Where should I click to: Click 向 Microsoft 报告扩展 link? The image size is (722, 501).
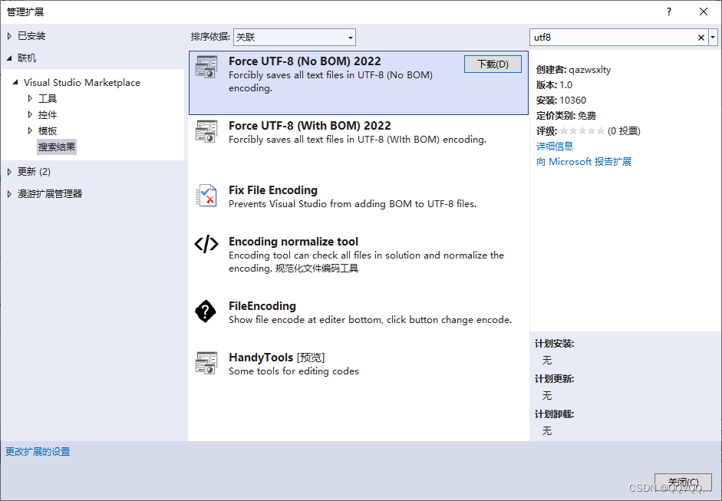point(584,162)
